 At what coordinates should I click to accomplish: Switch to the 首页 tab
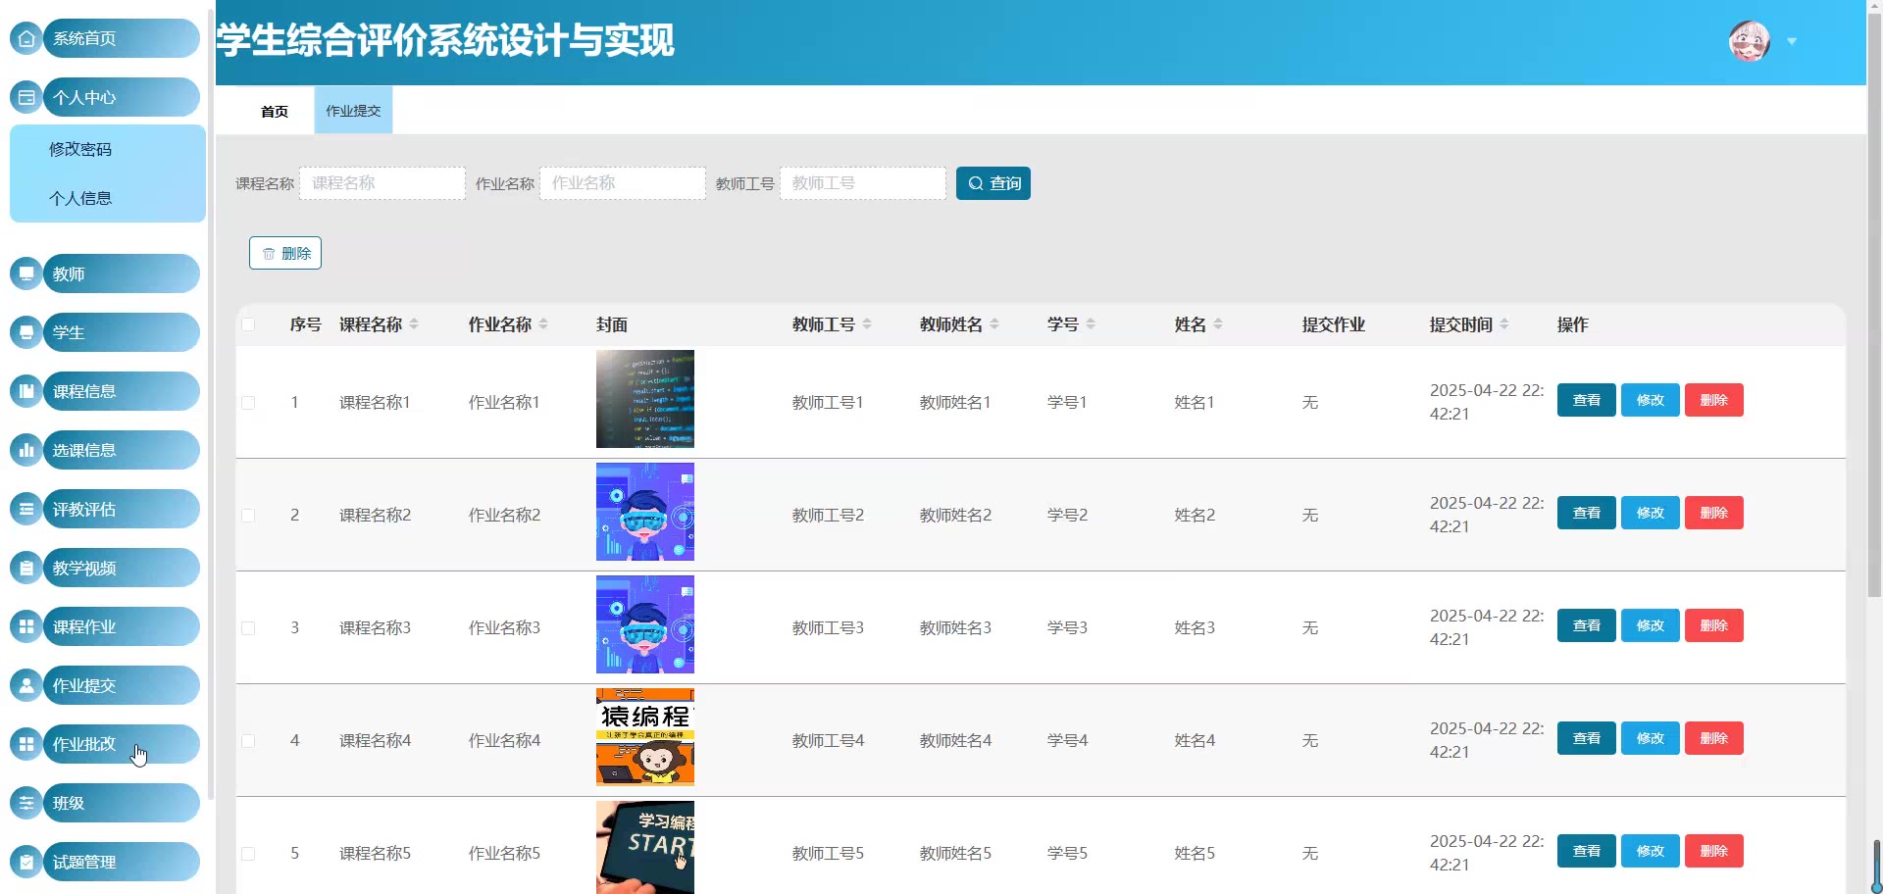click(275, 111)
